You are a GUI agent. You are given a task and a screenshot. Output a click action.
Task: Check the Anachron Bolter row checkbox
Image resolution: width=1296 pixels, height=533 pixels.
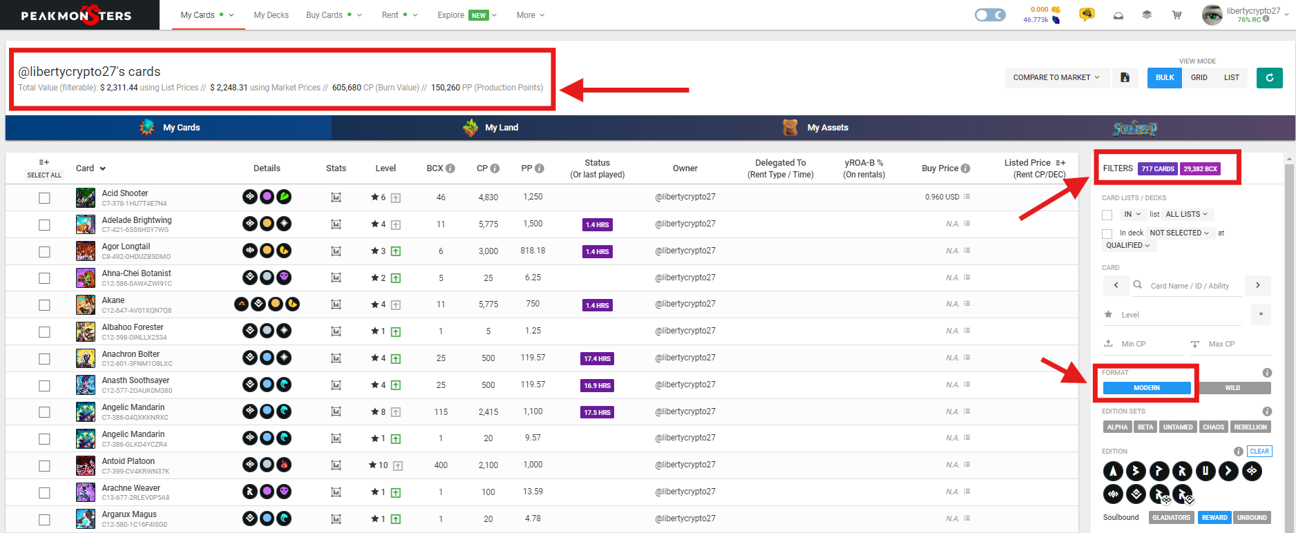(44, 359)
